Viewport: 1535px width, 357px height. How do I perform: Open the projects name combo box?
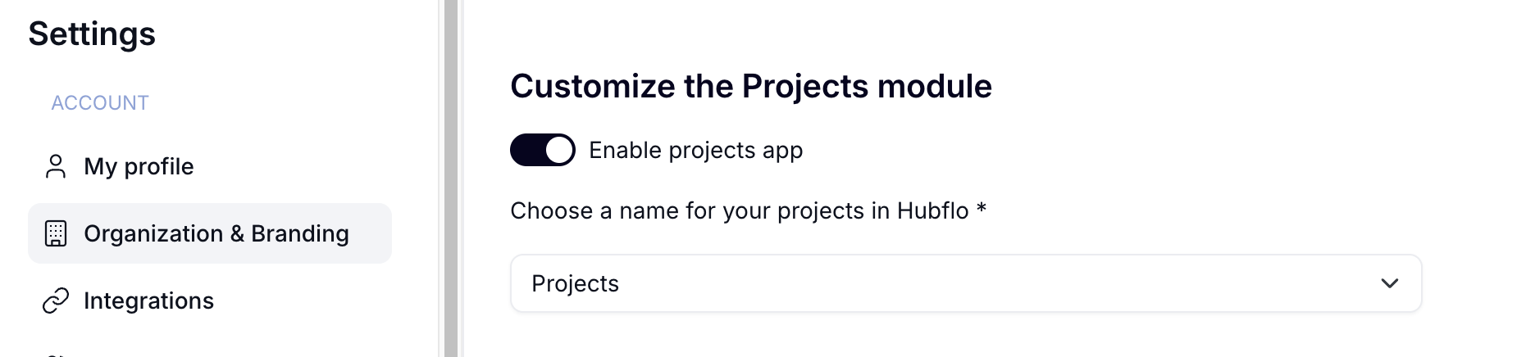[966, 283]
